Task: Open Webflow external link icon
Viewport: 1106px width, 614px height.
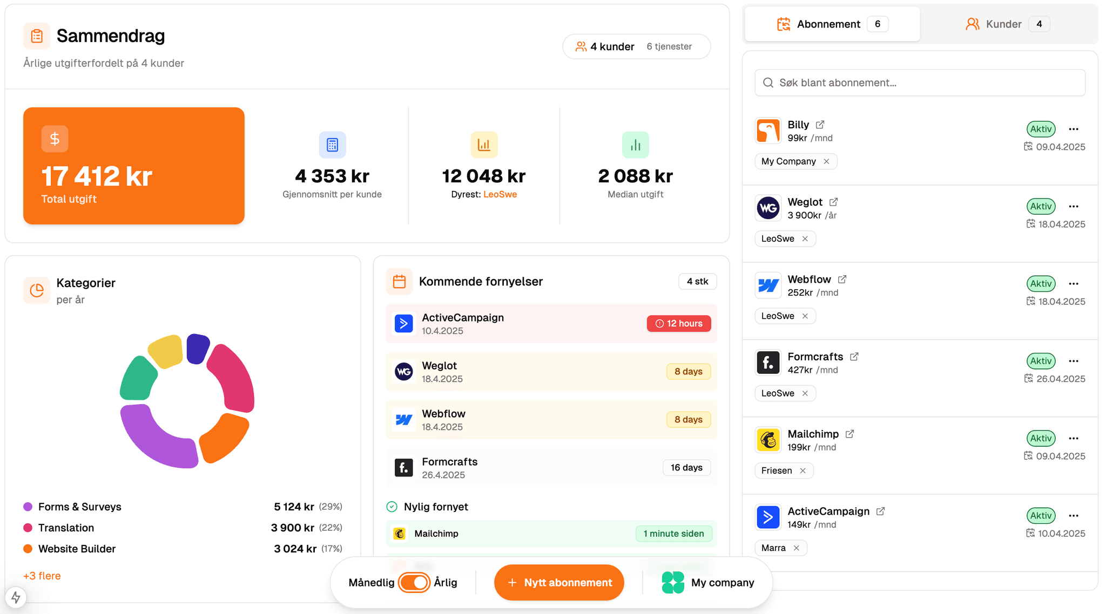Action: [x=842, y=279]
